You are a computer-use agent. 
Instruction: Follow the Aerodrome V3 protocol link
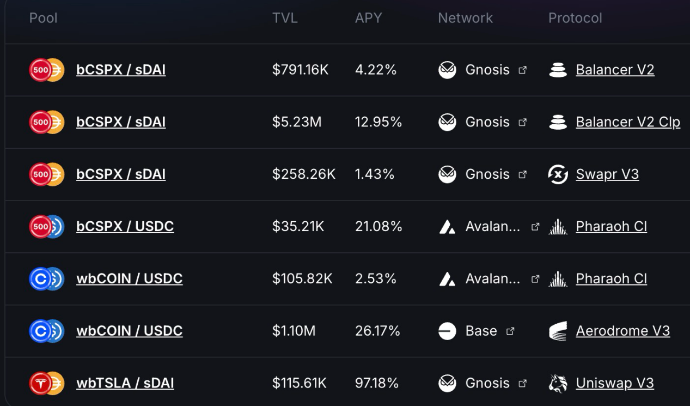623,331
